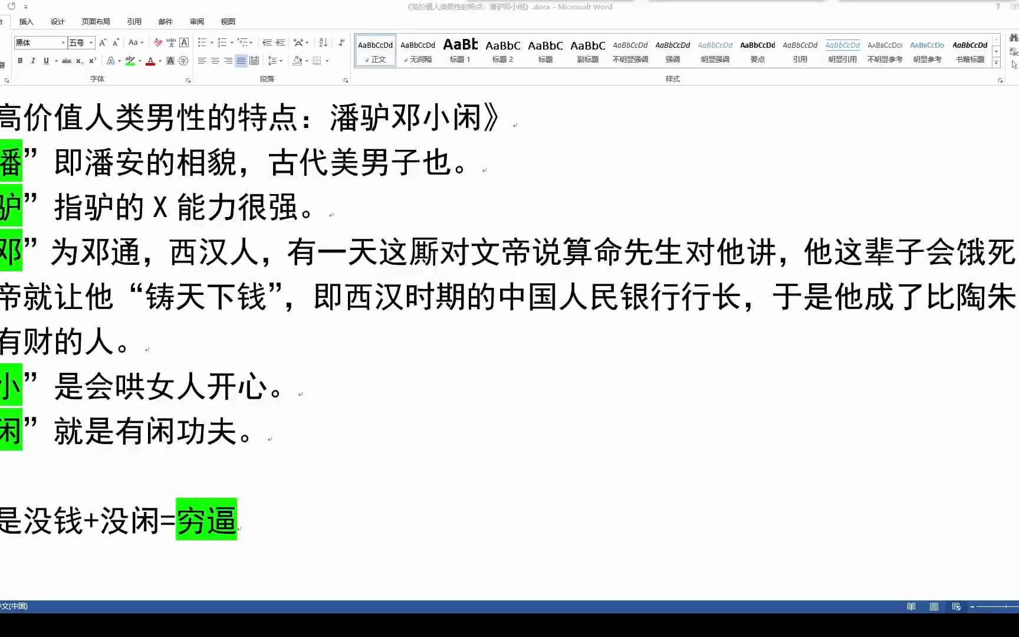This screenshot has height=637, width=1019.
Task: Apply borders
Action: click(x=317, y=61)
